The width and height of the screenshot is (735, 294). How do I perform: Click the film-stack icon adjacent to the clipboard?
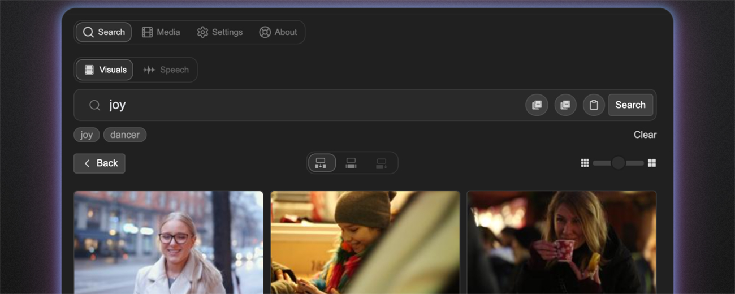[565, 105]
